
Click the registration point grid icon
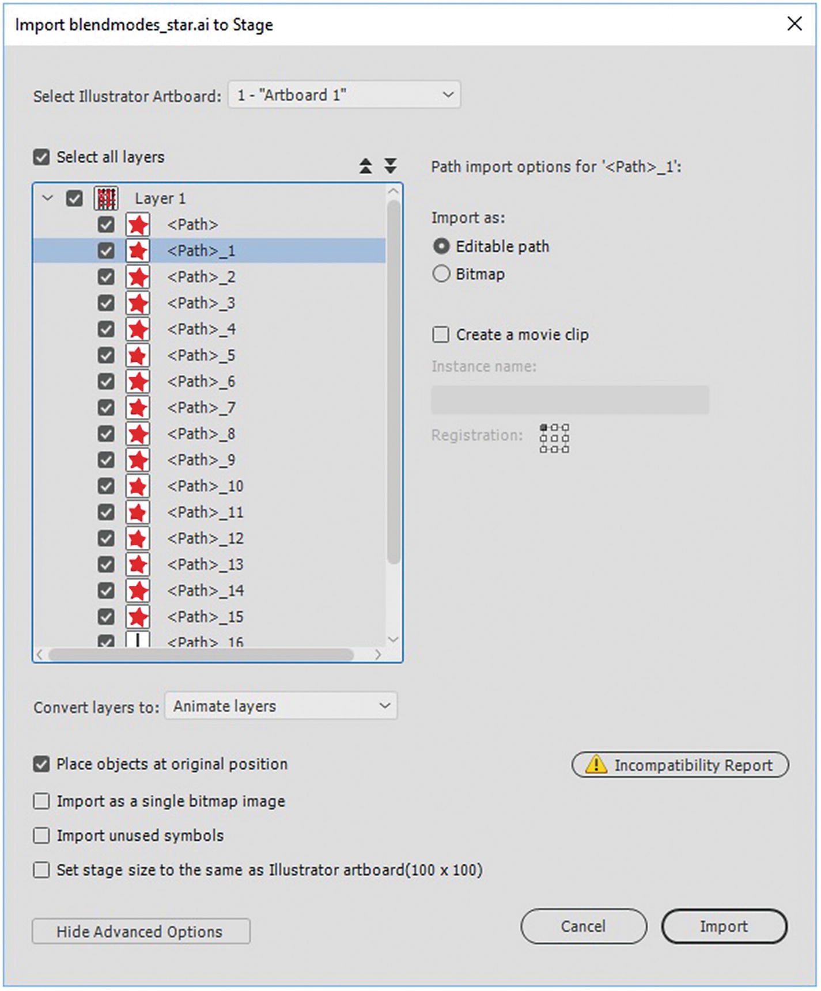[554, 438]
